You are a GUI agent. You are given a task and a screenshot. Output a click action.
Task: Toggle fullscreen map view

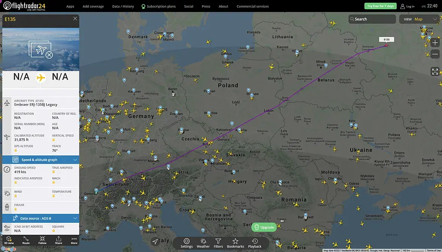[x=435, y=72]
